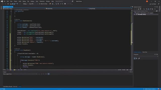This screenshot has height=90, width=161.
Task: Toggle word wrap in Output panel
Action: click(49, 74)
